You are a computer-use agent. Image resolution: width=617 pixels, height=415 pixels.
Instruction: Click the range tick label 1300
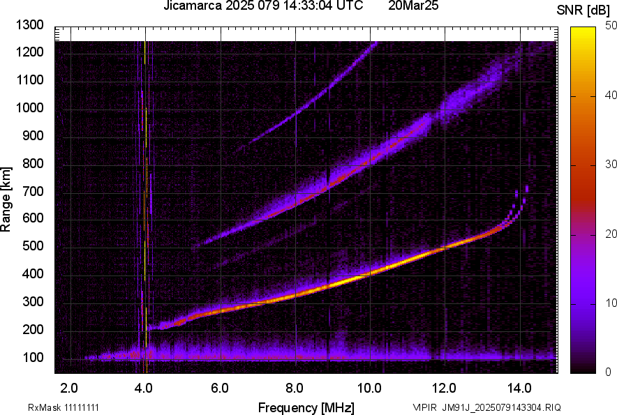29,25
